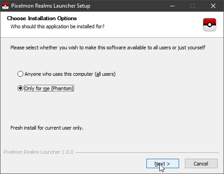Click the divider line beside the version label
224x174 pixels.
click(x=147, y=152)
